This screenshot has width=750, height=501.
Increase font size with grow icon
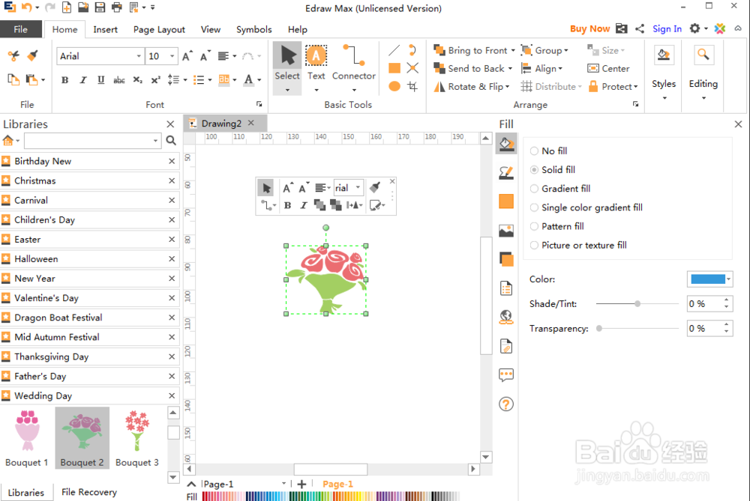tap(187, 56)
